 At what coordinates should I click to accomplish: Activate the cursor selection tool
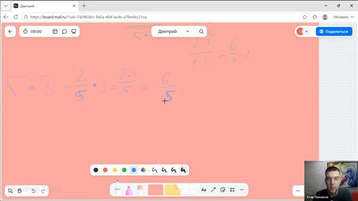10,191
